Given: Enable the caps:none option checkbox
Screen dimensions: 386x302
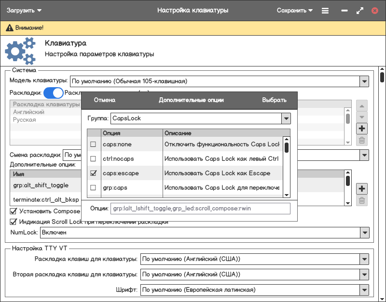Looking at the screenshot, I should [x=93, y=144].
